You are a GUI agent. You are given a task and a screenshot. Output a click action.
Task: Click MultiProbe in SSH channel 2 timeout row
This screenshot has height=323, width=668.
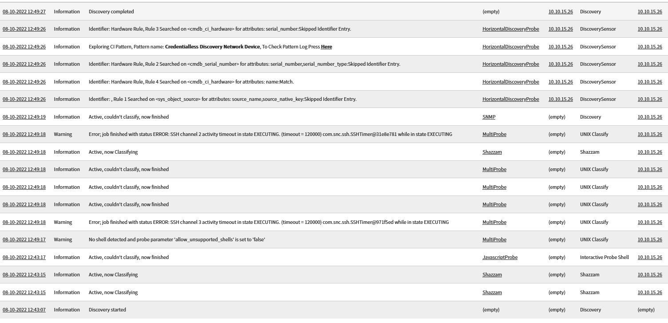494,134
